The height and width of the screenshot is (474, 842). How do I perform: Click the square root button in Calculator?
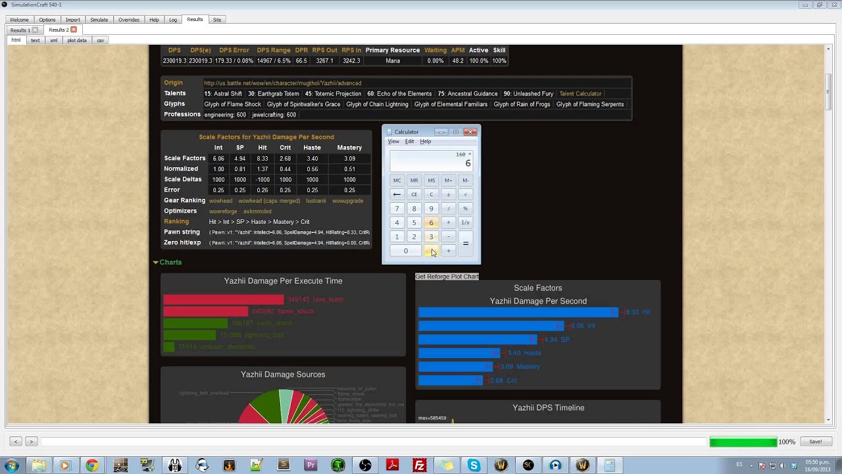pos(465,194)
